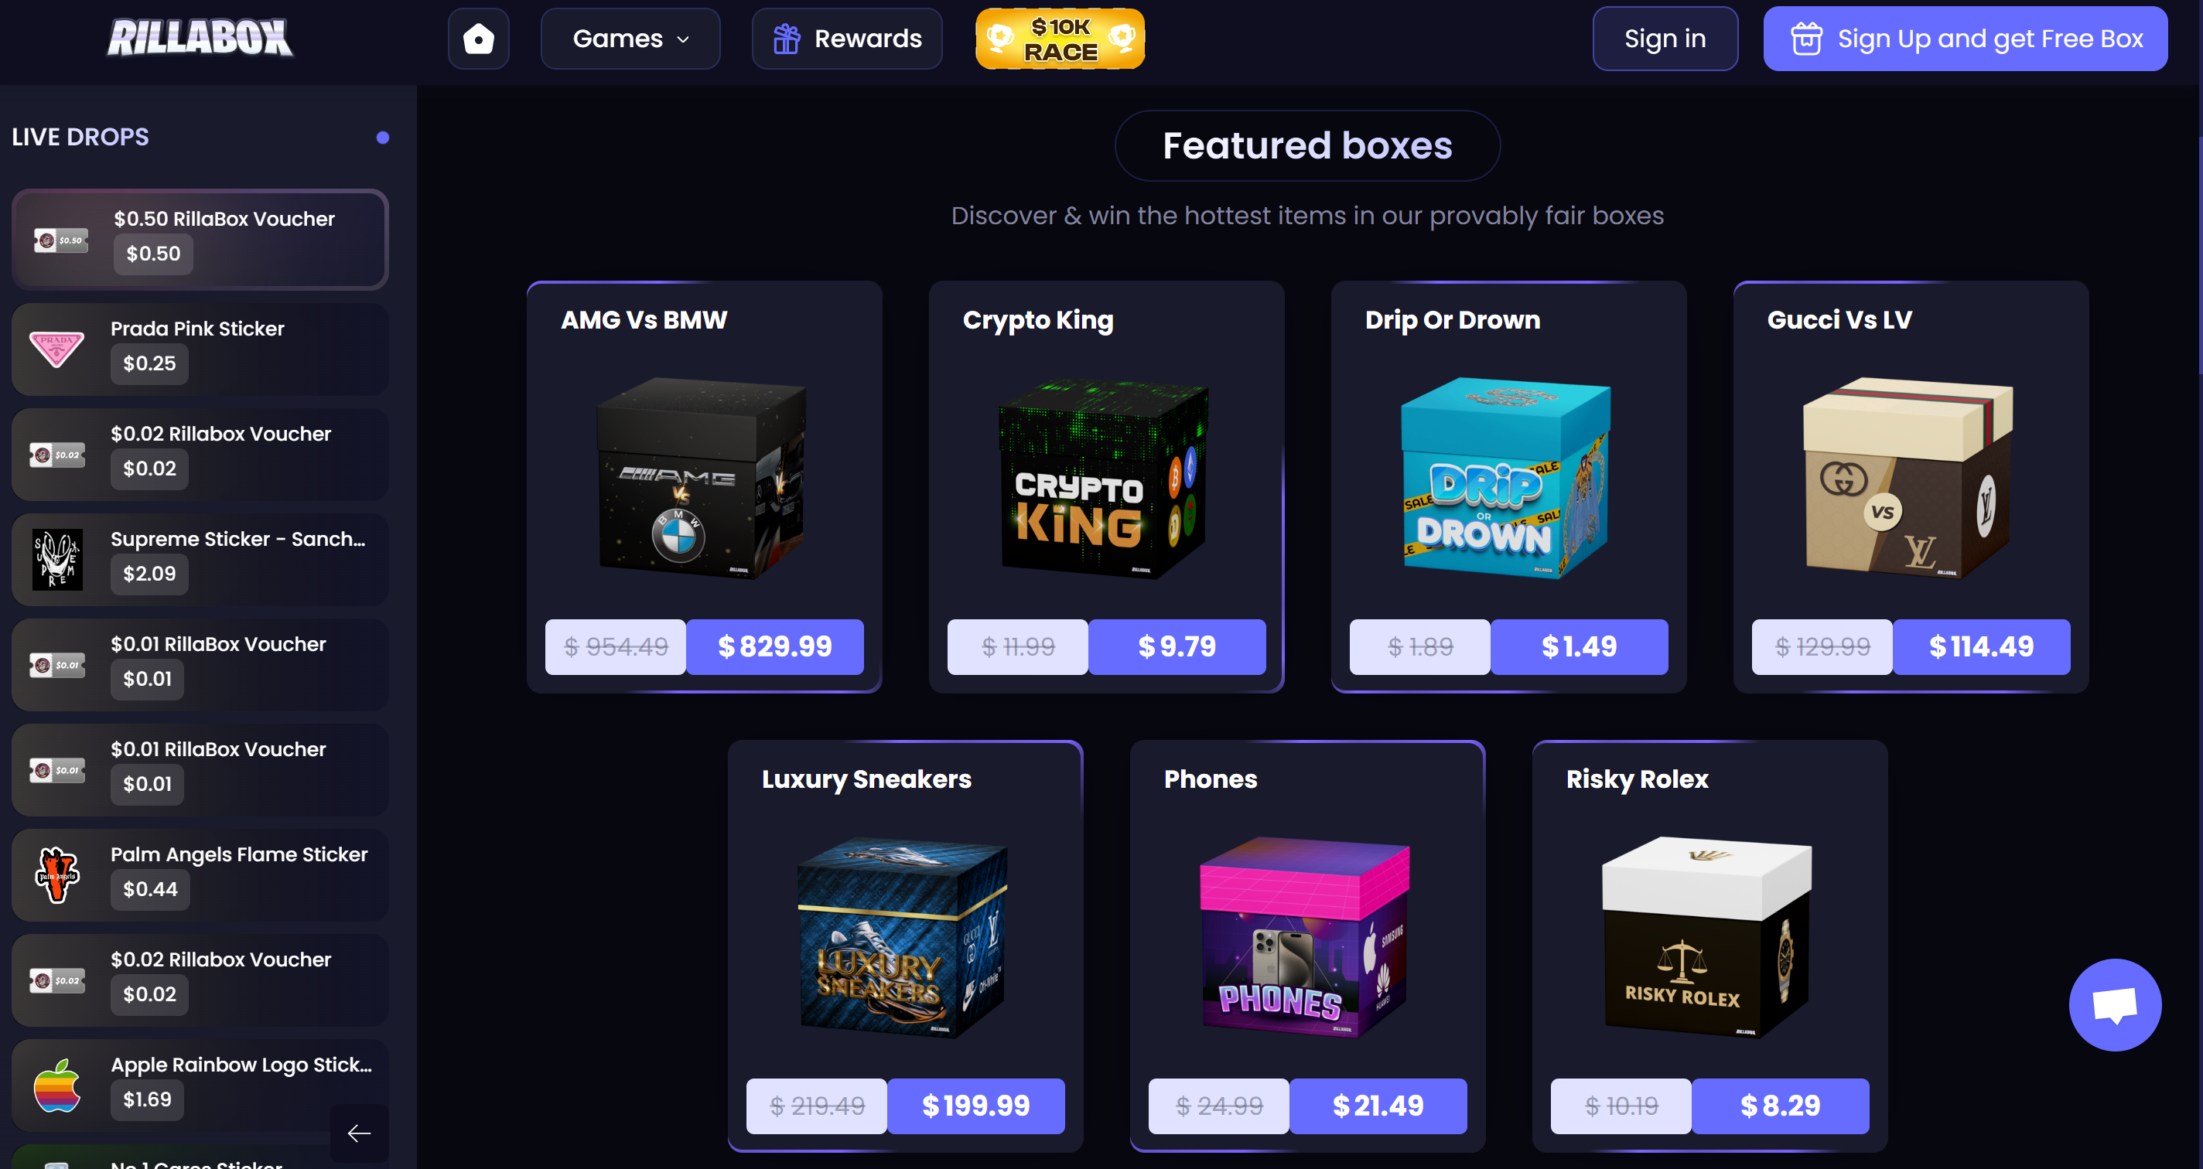Viewport: 2203px width, 1169px height.
Task: Open the $10K Race banner
Action: [x=1060, y=39]
